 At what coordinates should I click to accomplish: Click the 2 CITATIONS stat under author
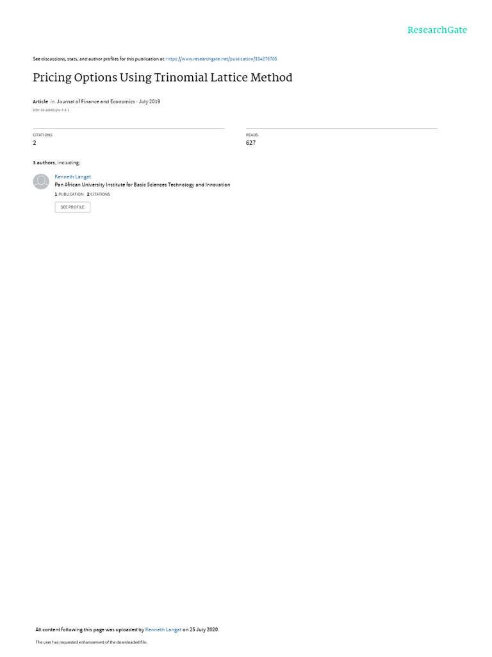pyautogui.click(x=98, y=194)
